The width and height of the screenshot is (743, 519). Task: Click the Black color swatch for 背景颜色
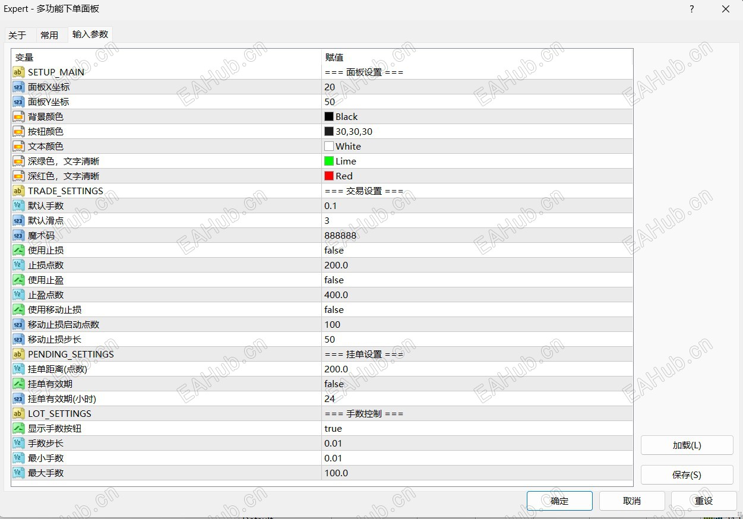pyautogui.click(x=329, y=116)
